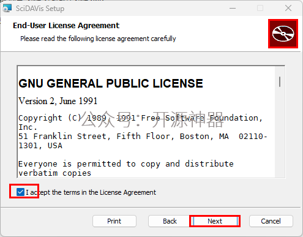303x237 pixels.
Task: Minimize the SciDAVis Setup window
Action: (233, 9)
